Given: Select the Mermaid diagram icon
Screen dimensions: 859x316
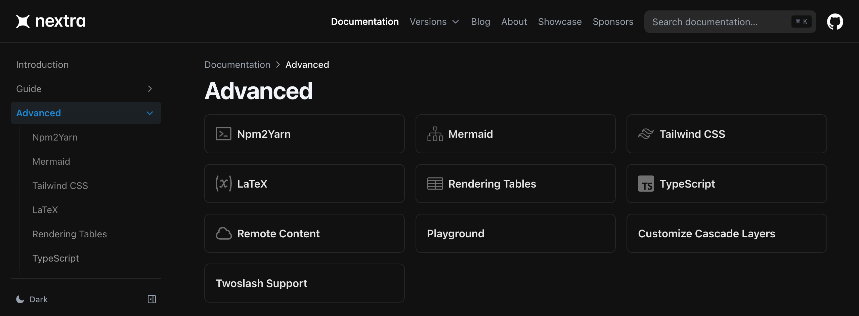Looking at the screenshot, I should click(x=435, y=133).
